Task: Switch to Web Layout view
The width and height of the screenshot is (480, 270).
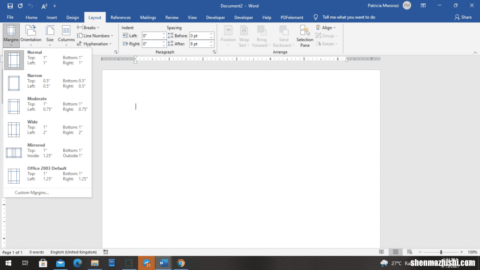Action: click(x=410, y=252)
